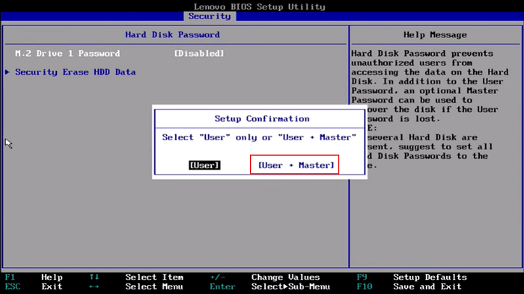The width and height of the screenshot is (524, 294).
Task: Click the Setup Confirmation dialog title
Action: [262, 119]
